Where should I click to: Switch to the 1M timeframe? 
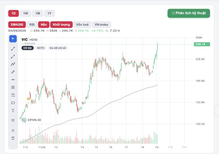[x=38, y=14]
